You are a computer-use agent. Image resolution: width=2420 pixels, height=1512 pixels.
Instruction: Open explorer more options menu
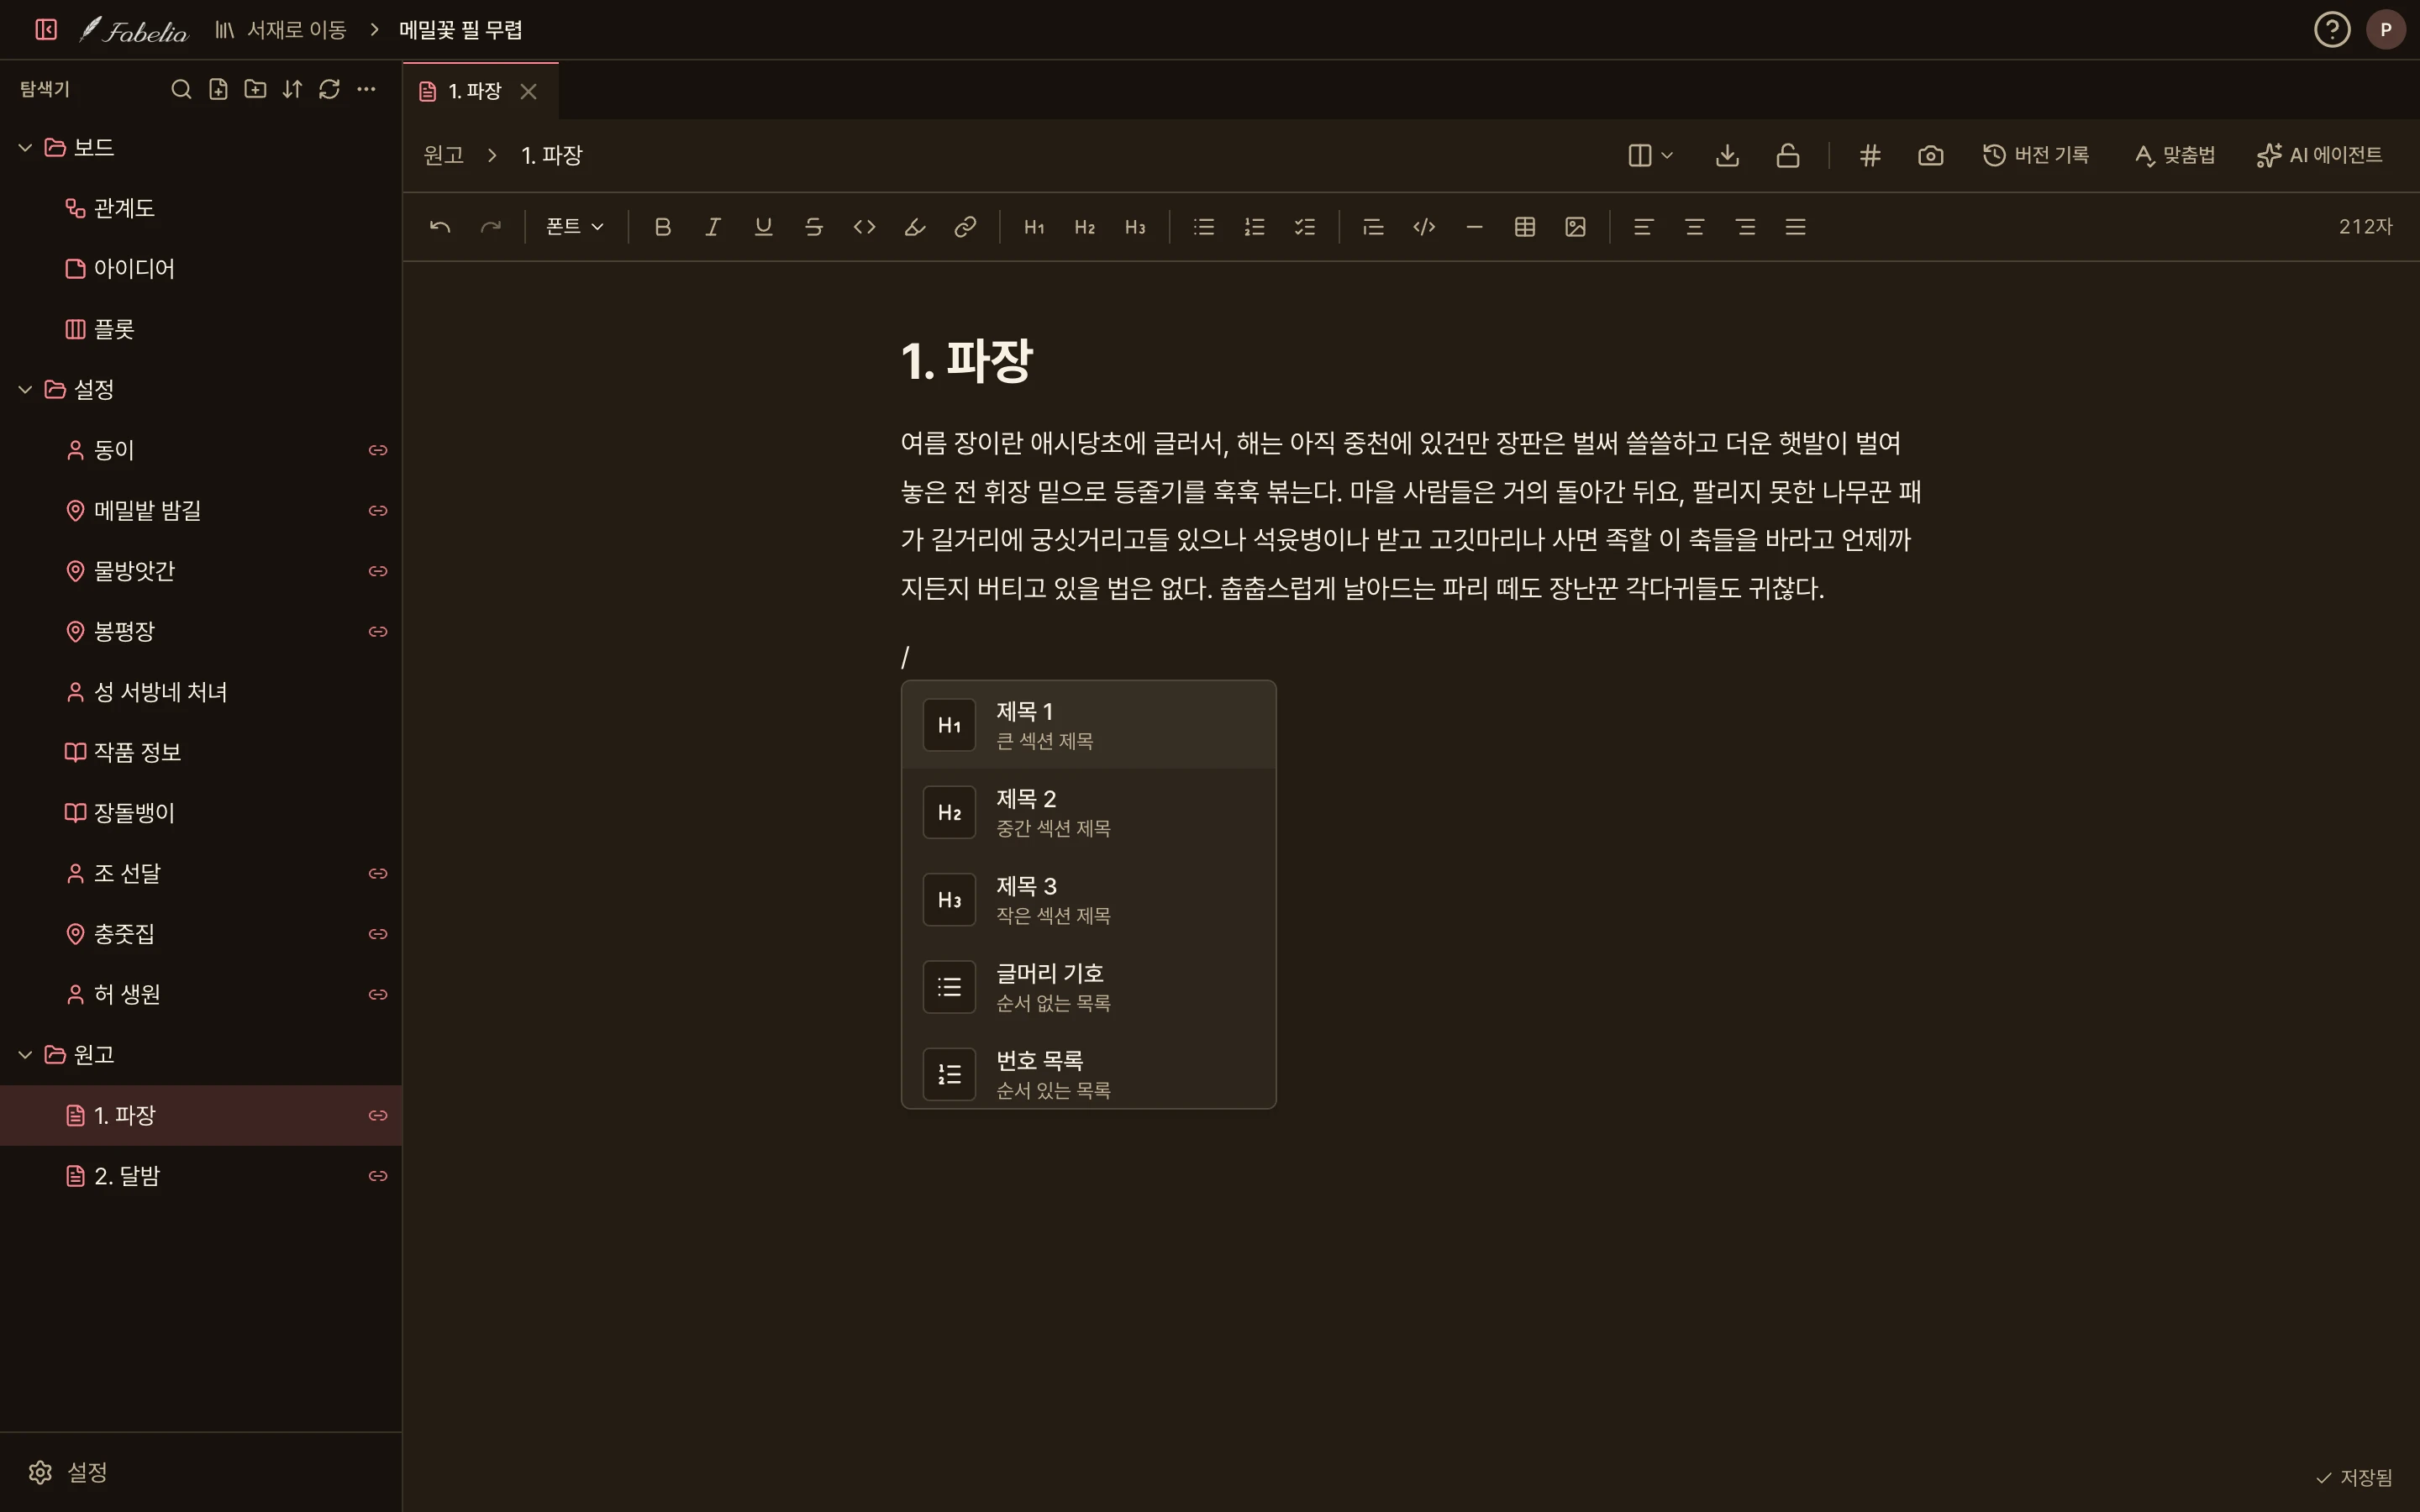click(x=366, y=89)
